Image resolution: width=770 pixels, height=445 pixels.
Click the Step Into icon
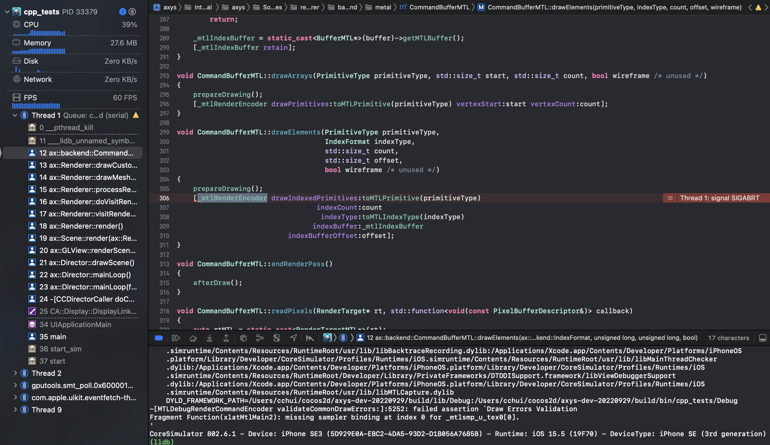(x=210, y=338)
